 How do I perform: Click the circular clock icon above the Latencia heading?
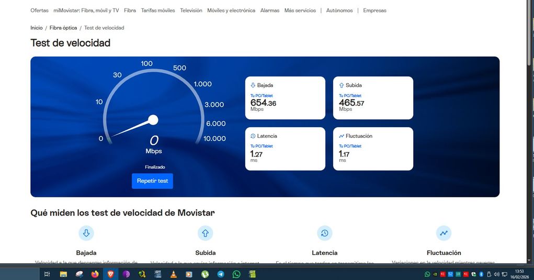pyautogui.click(x=325, y=233)
